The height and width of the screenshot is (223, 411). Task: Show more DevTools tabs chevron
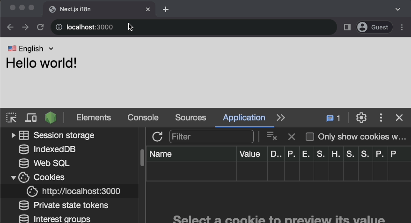280,118
